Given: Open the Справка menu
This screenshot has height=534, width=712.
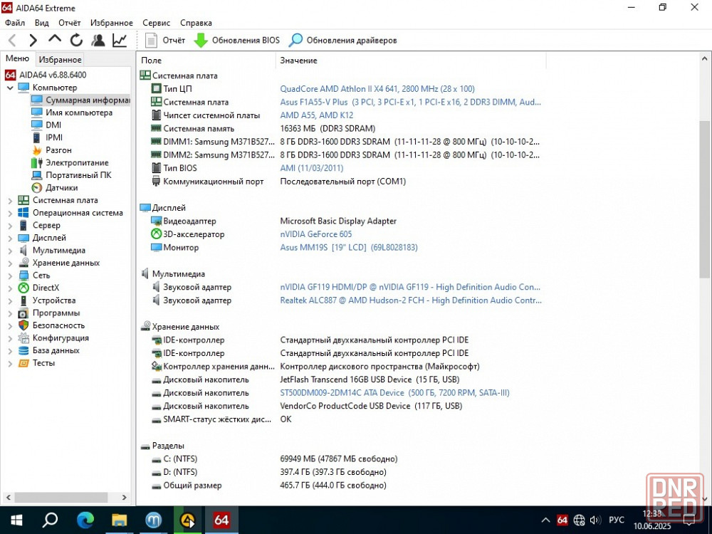Looking at the screenshot, I should click(x=197, y=23).
